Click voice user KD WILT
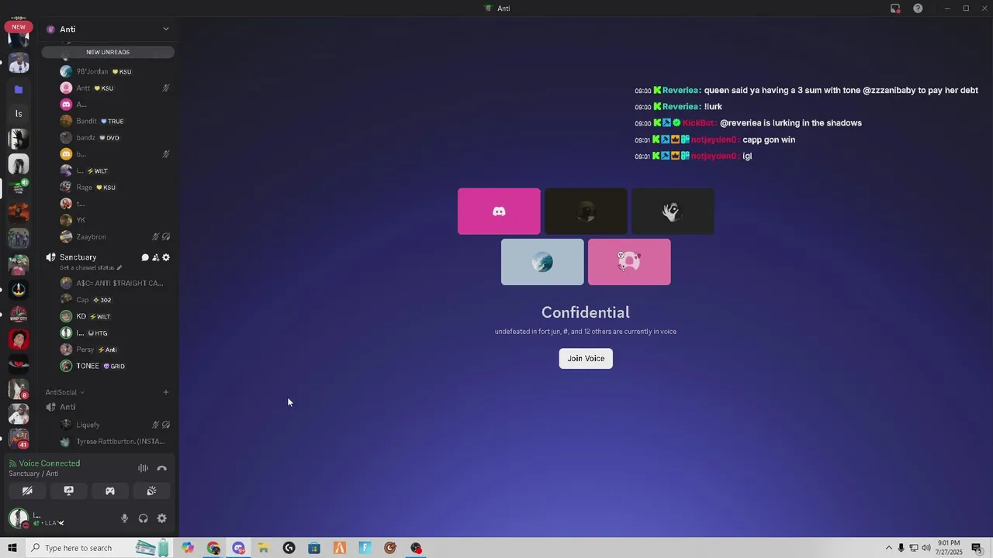 pyautogui.click(x=116, y=316)
